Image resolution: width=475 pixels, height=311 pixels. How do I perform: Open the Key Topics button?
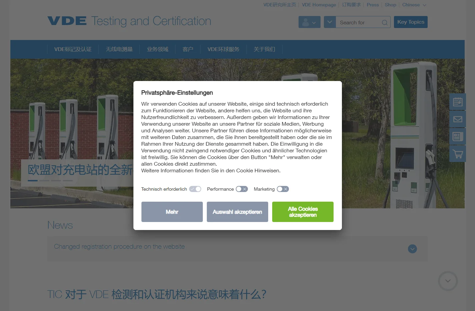[411, 22]
